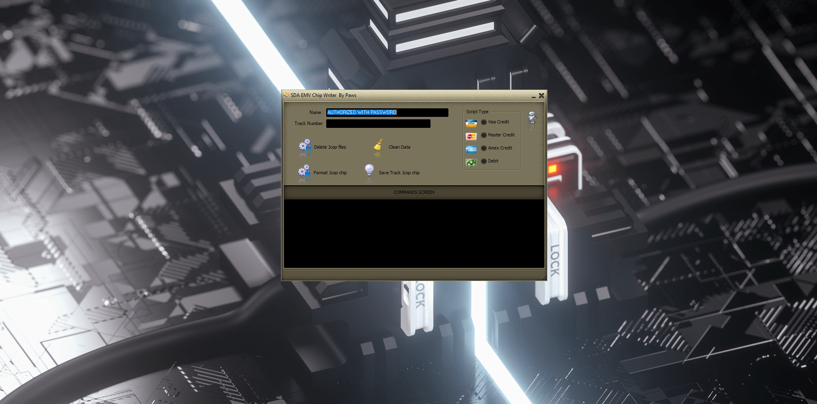Click the Clean Data broom icon
This screenshot has height=404, width=817.
click(x=378, y=146)
